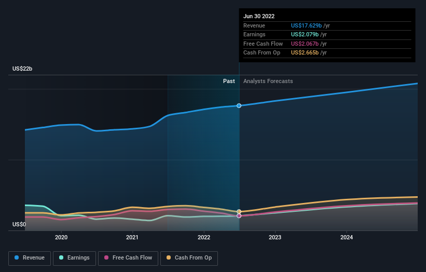The height and width of the screenshot is (272, 426).
Task: Click the 2021 x-axis label
Action: pos(132,238)
